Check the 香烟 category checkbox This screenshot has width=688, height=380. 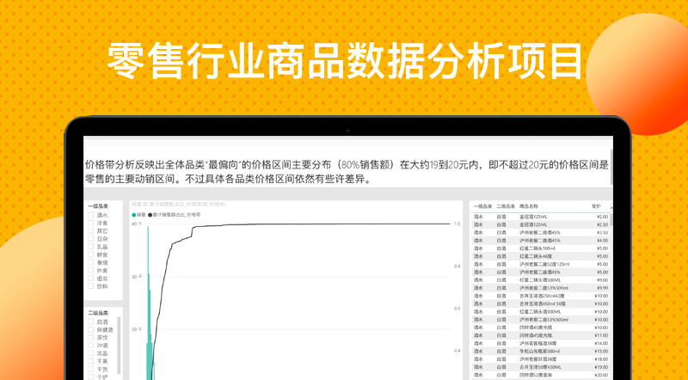click(x=91, y=263)
